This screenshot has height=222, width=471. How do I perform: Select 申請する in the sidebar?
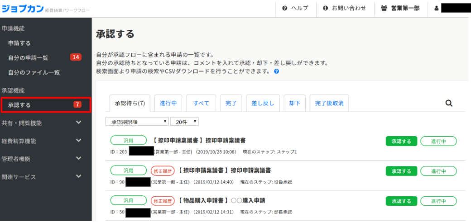point(19,43)
